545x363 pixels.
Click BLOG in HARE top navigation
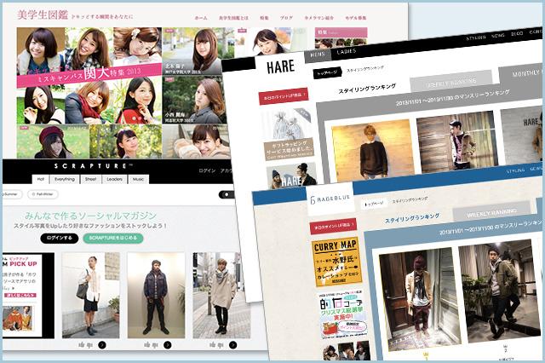pos(517,33)
